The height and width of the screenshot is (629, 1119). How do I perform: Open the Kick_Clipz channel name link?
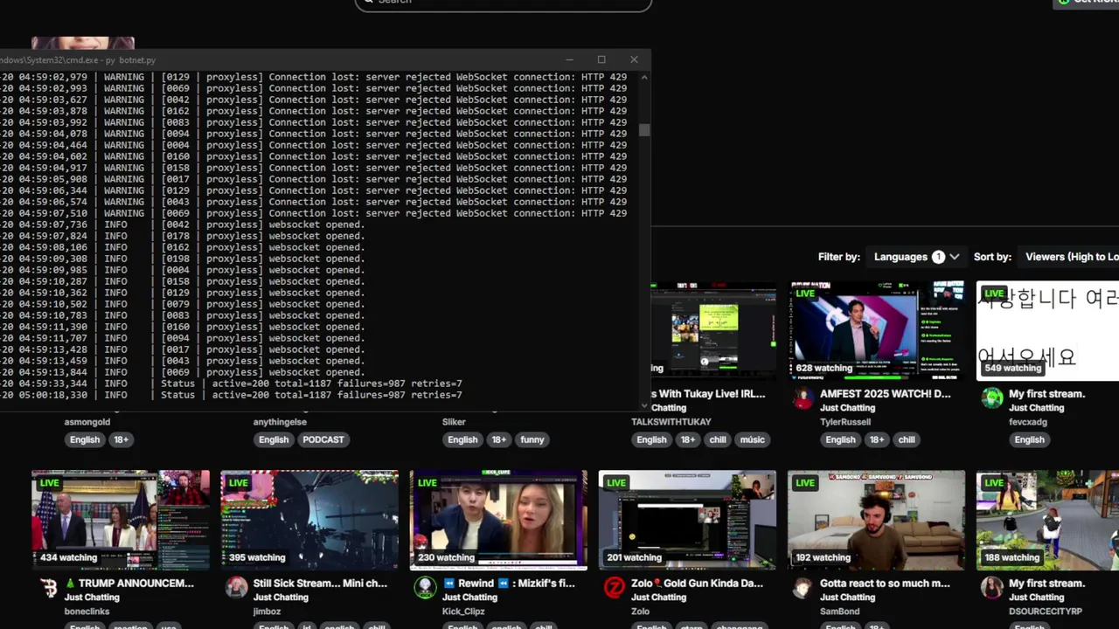coord(463,612)
